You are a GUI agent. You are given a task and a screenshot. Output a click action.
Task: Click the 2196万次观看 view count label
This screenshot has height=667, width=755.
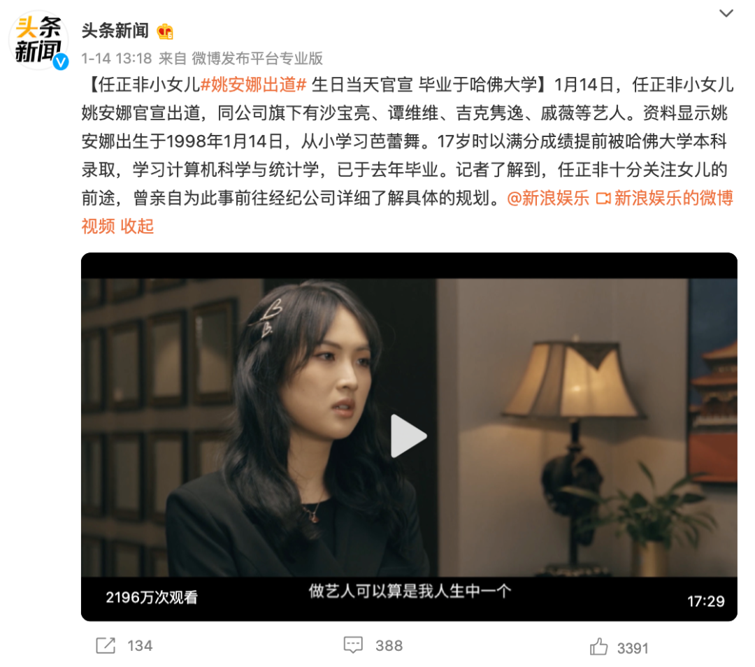point(152,598)
